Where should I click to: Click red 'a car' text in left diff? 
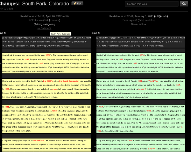tap(54, 89)
